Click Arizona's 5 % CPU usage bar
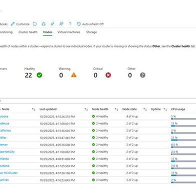This screenshot has height=196, width=196. pyautogui.click(x=183, y=119)
